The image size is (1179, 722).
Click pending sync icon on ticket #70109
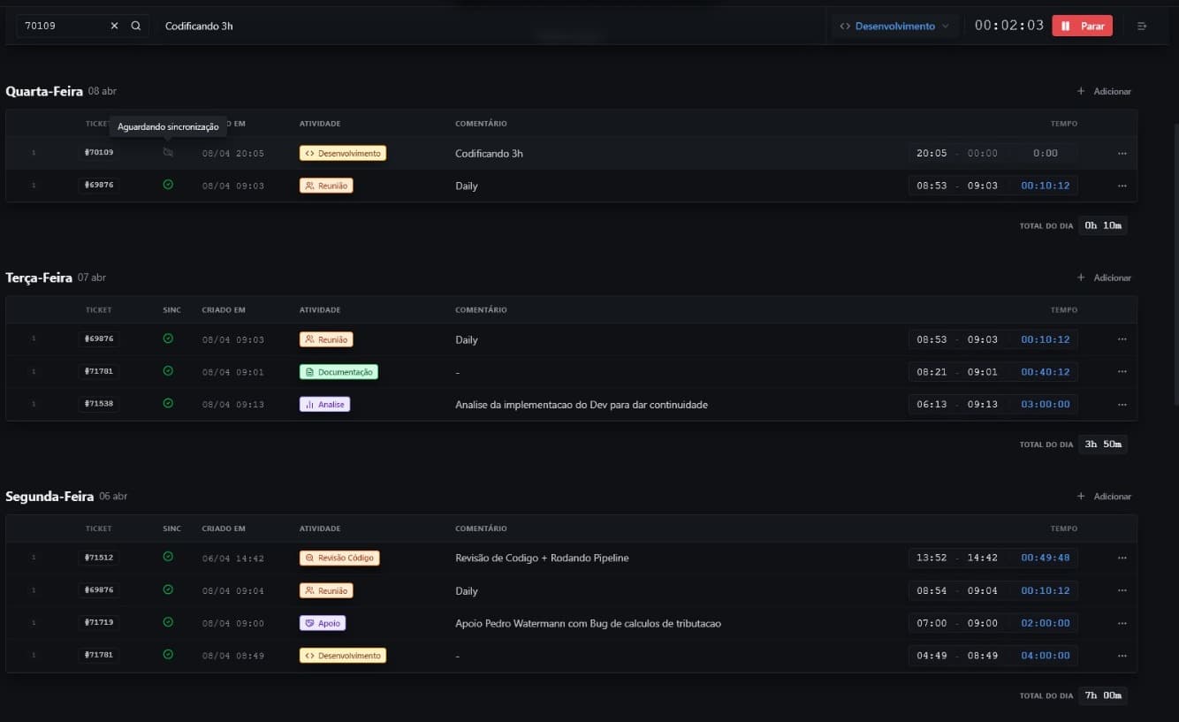pyautogui.click(x=168, y=153)
